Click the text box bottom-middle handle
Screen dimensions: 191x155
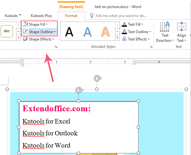tap(79, 153)
